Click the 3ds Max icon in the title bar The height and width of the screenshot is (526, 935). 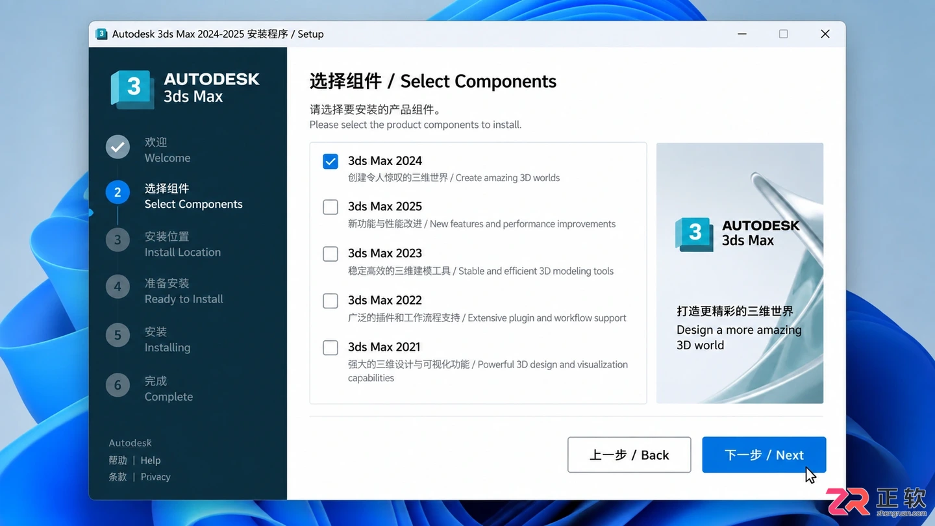pos(101,34)
